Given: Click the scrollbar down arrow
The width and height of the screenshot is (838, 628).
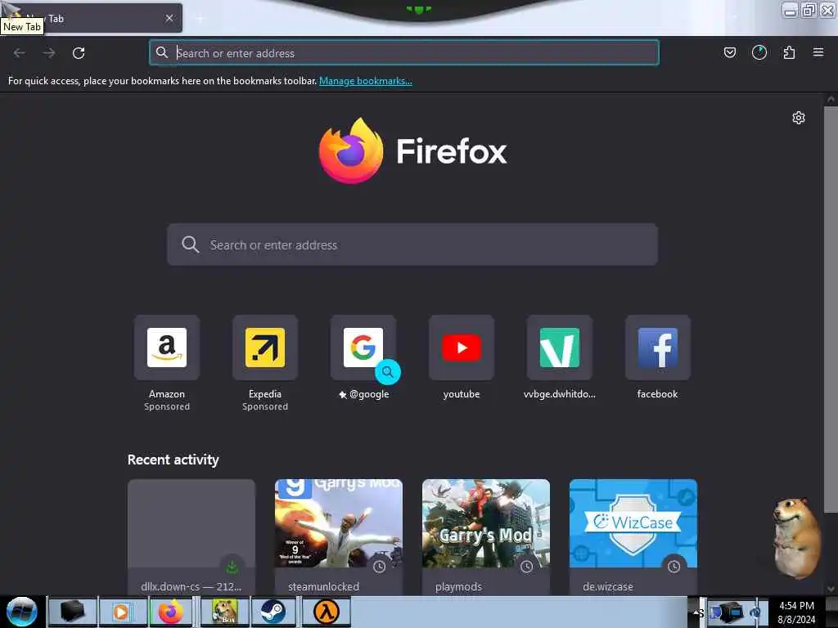Looking at the screenshot, I should tap(831, 589).
